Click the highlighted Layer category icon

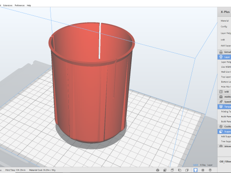(221, 57)
